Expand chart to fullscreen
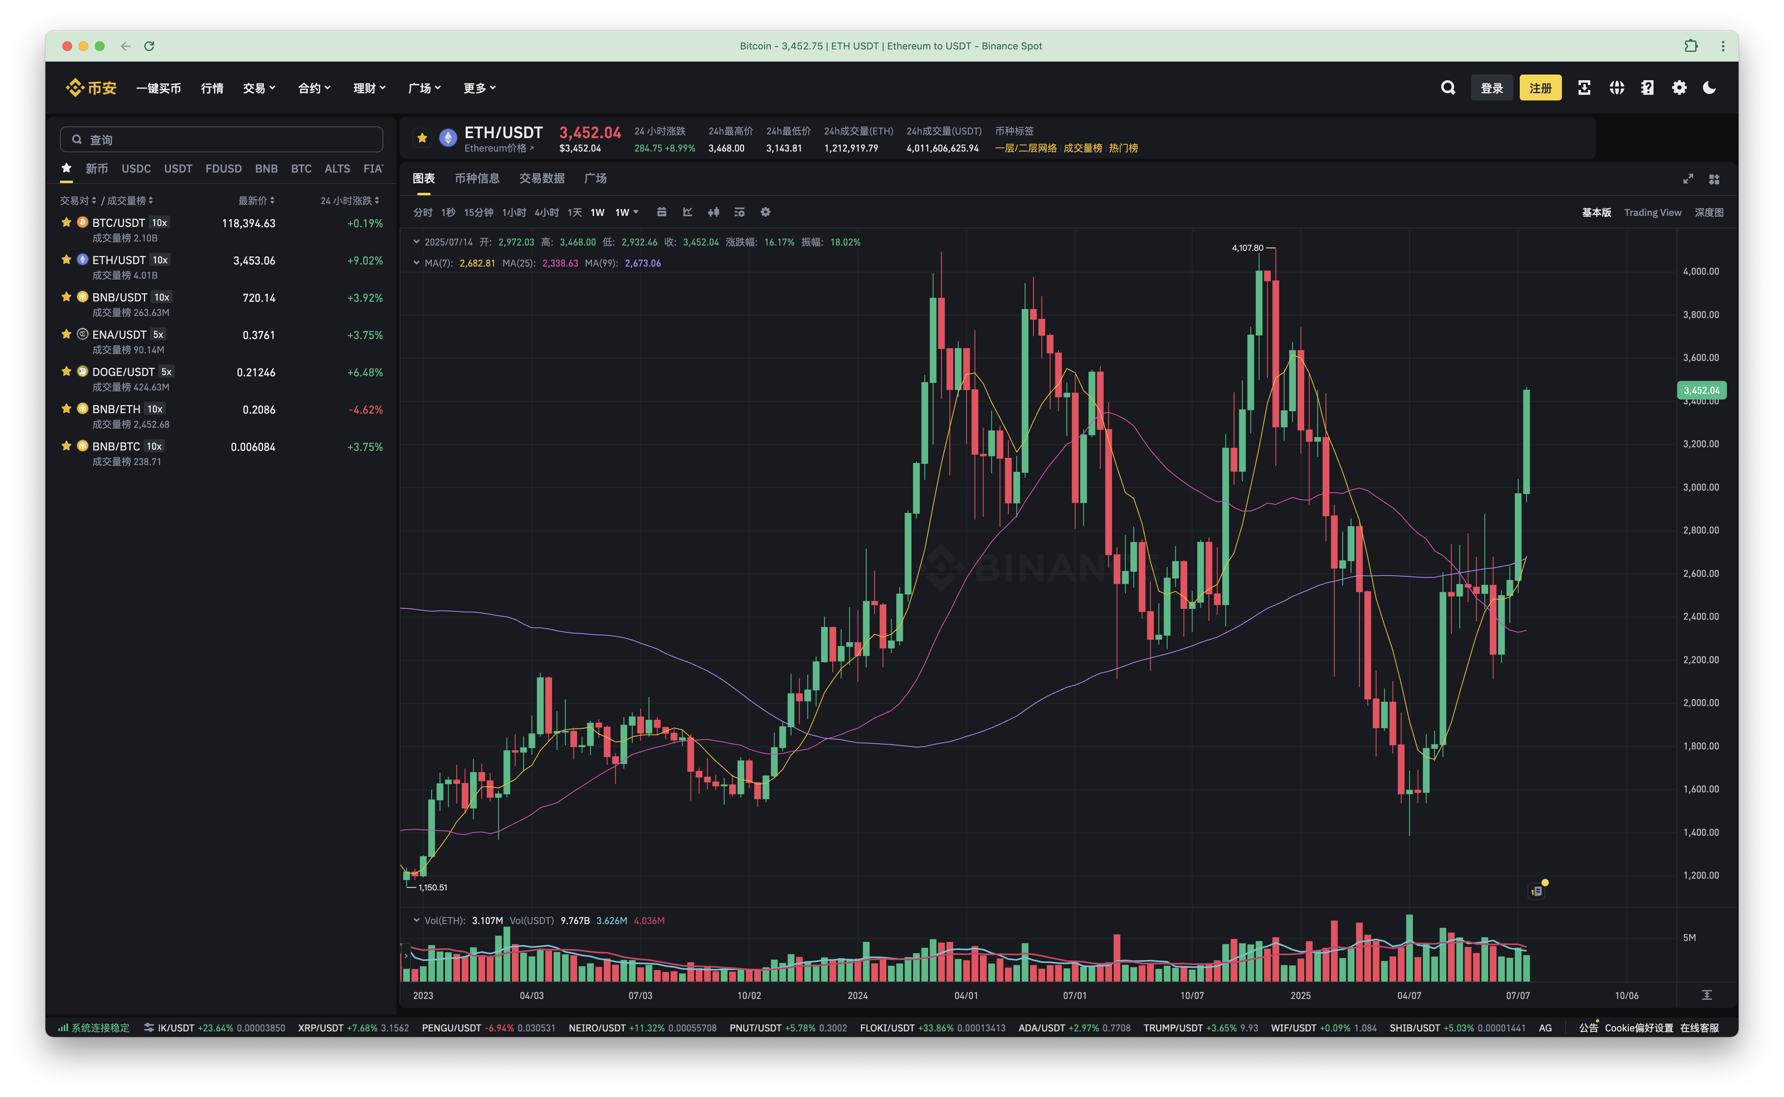Screen dimensions: 1784x1097 (1688, 179)
